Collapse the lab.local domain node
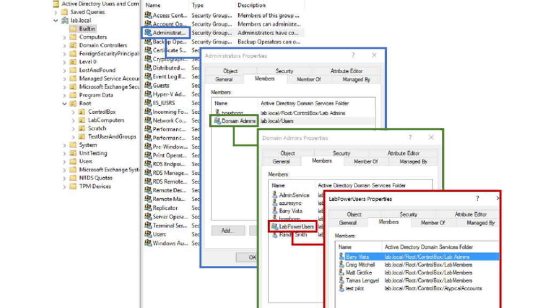 tap(56, 20)
